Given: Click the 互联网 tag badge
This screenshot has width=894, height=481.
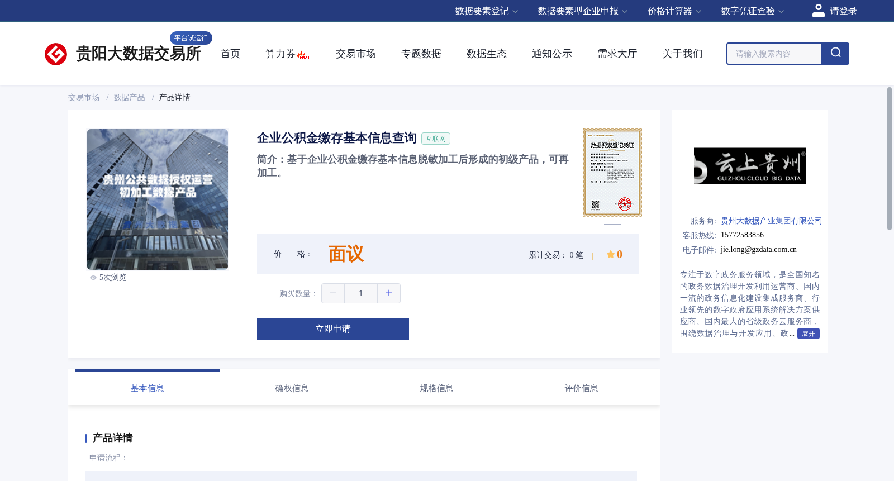Looking at the screenshot, I should [436, 139].
